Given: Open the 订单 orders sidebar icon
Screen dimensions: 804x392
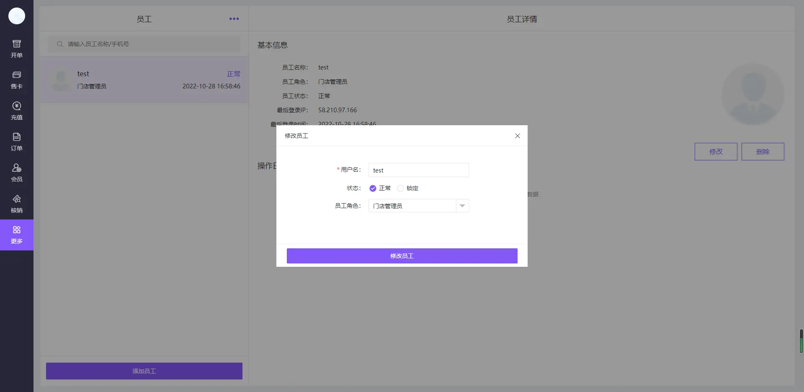Looking at the screenshot, I should [17, 142].
